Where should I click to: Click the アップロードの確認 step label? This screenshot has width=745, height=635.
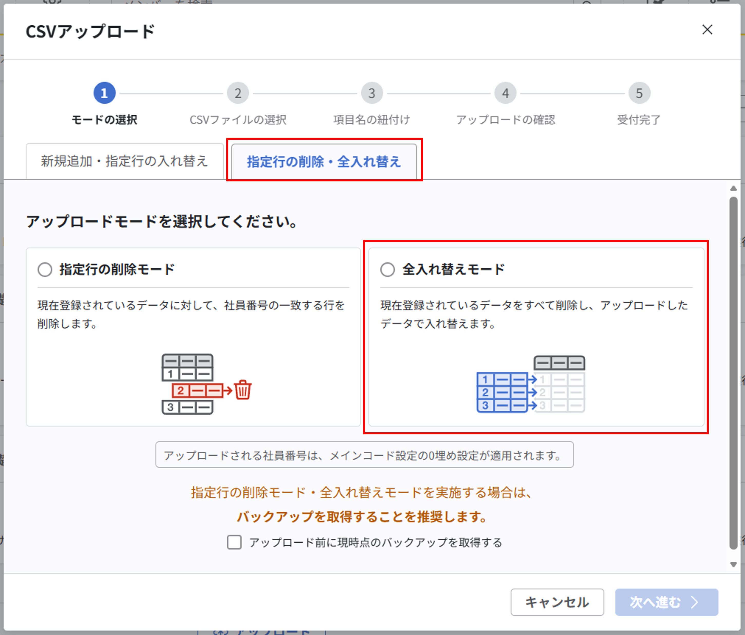(x=505, y=120)
